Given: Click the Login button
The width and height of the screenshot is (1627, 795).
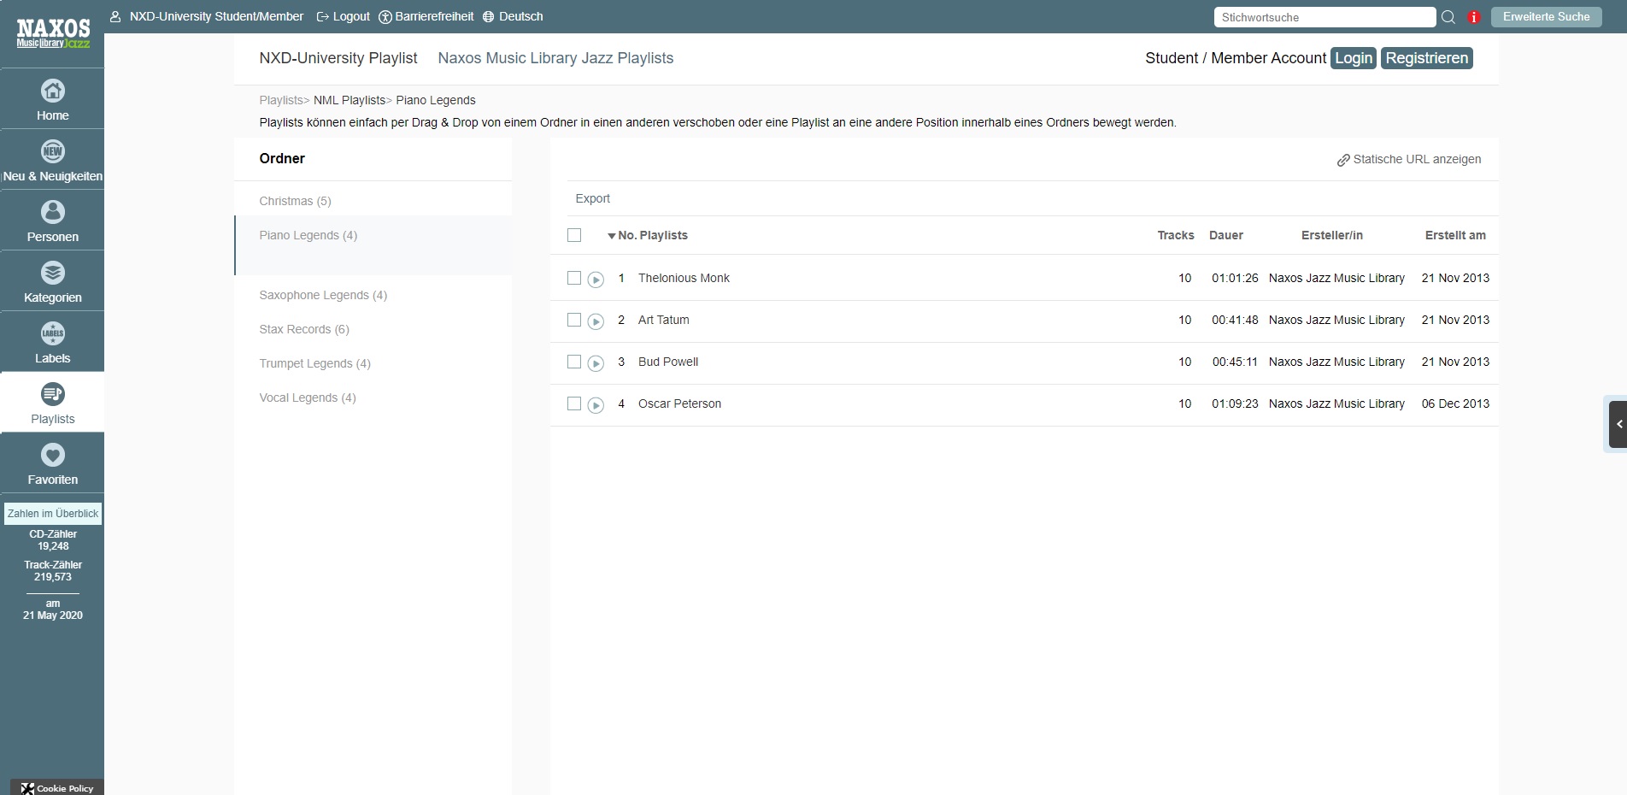Looking at the screenshot, I should coord(1353,58).
